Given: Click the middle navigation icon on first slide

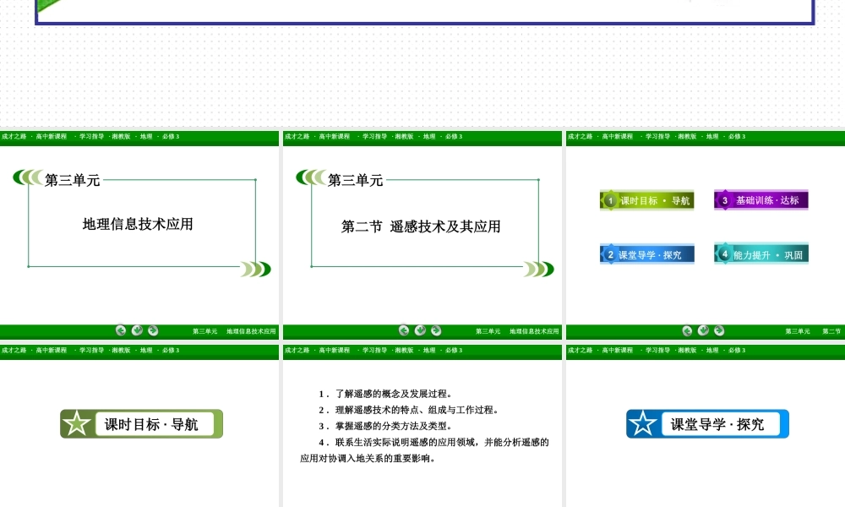Looking at the screenshot, I should coord(137,330).
